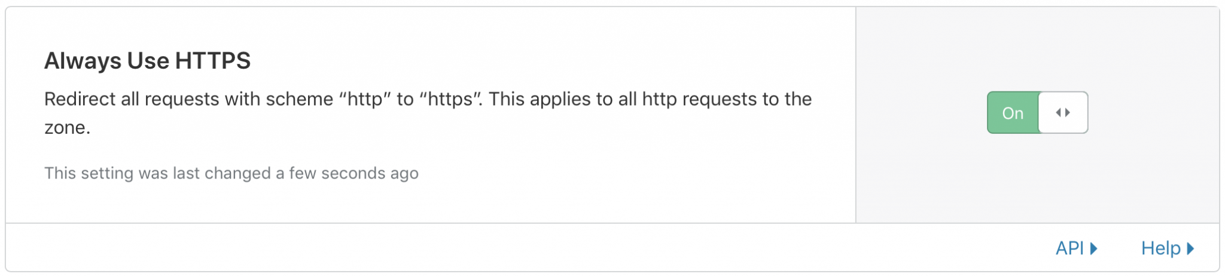Click the left-right arrows icon on the switch
Screen dimensions: 1225x277
[x=1063, y=112]
